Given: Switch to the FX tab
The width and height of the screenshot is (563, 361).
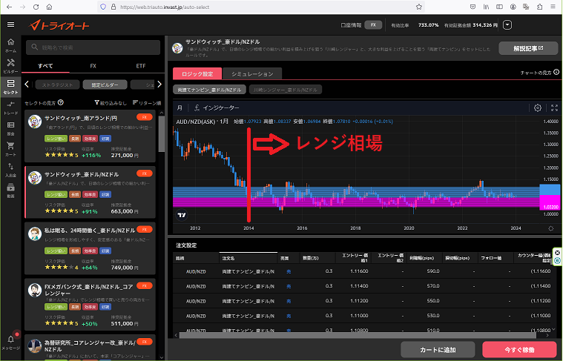Looking at the screenshot, I should point(93,66).
